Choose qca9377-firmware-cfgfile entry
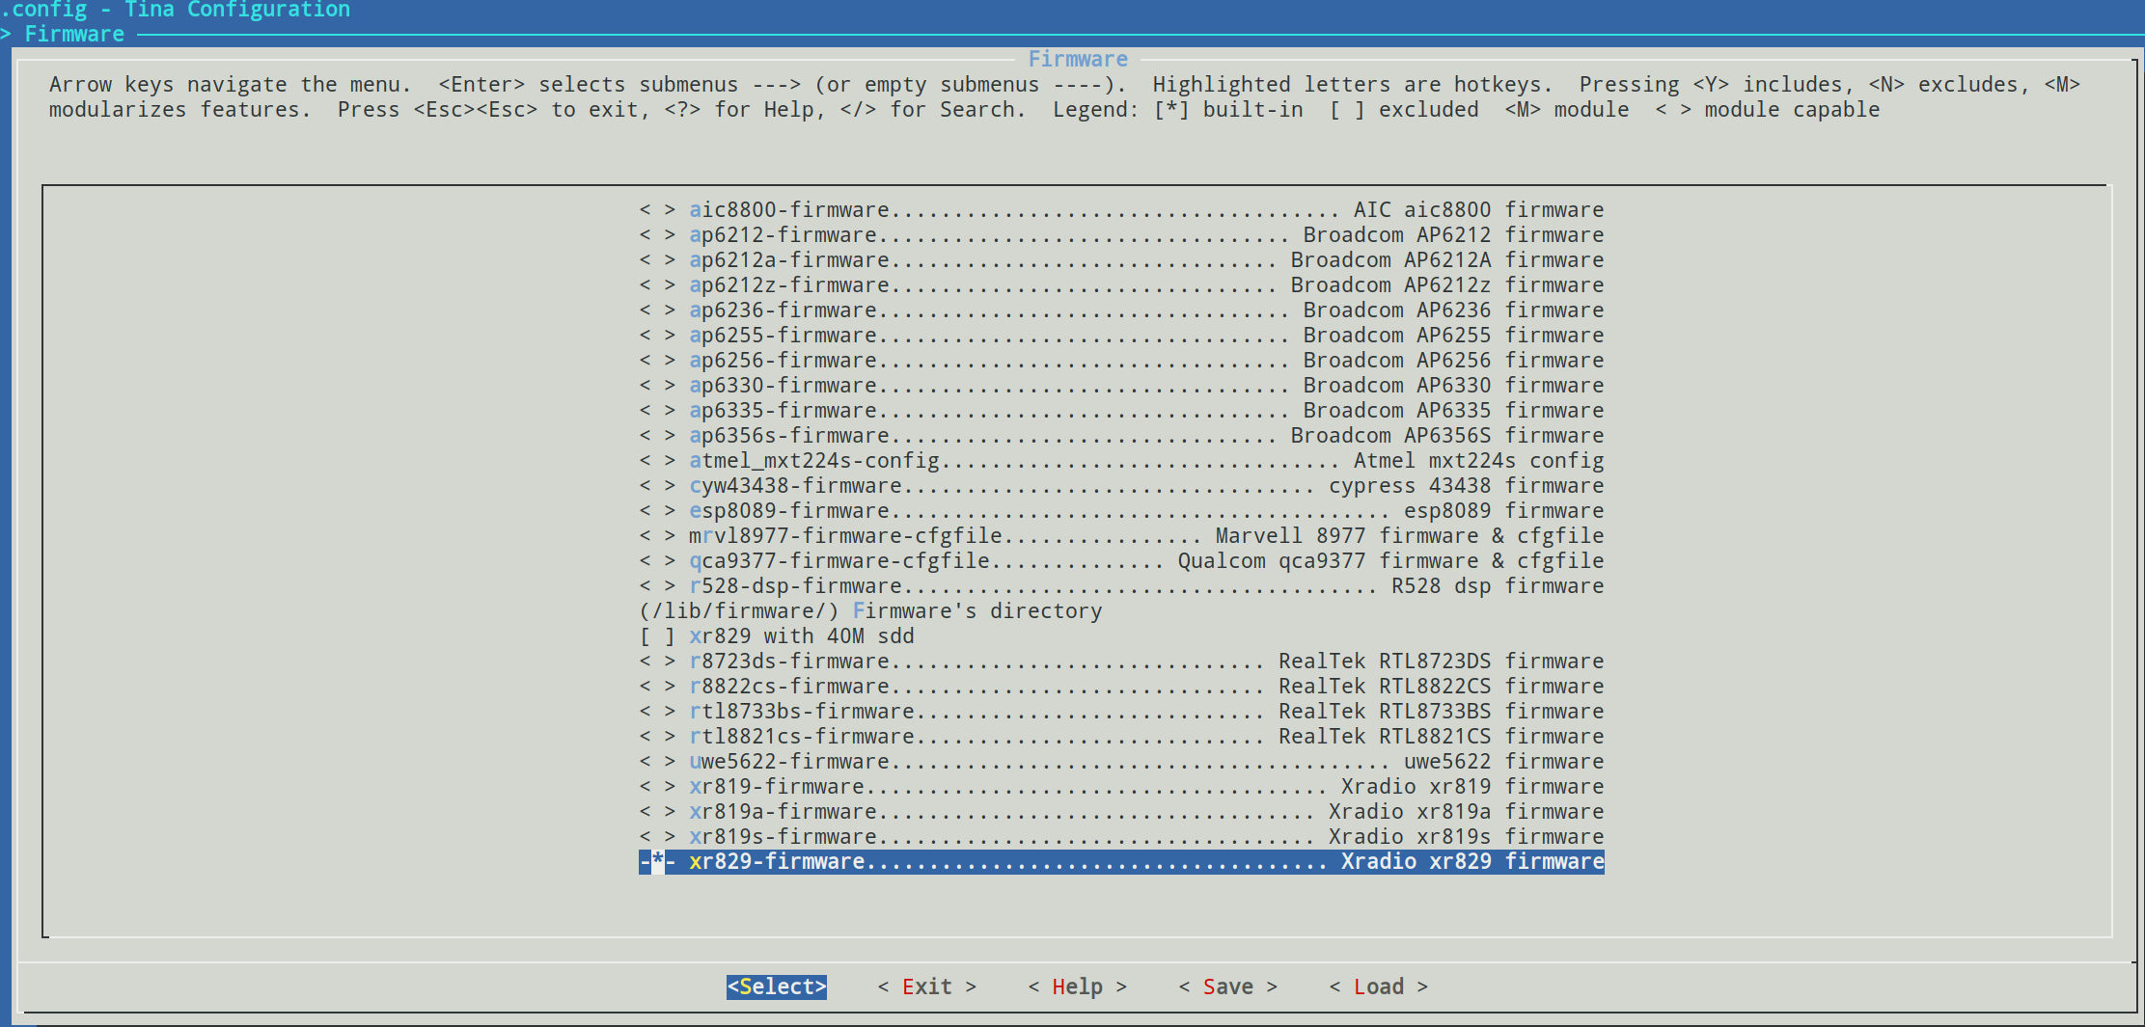 point(1121,561)
